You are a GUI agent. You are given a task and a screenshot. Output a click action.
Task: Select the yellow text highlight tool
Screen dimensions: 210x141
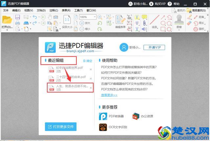point(137,17)
